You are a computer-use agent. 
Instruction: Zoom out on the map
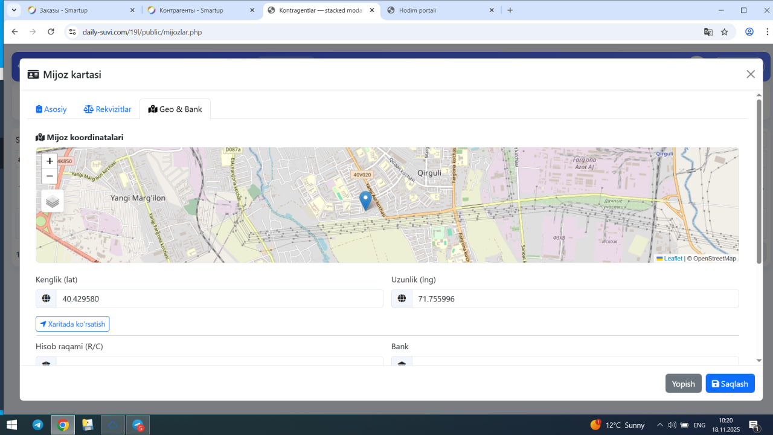(x=50, y=176)
